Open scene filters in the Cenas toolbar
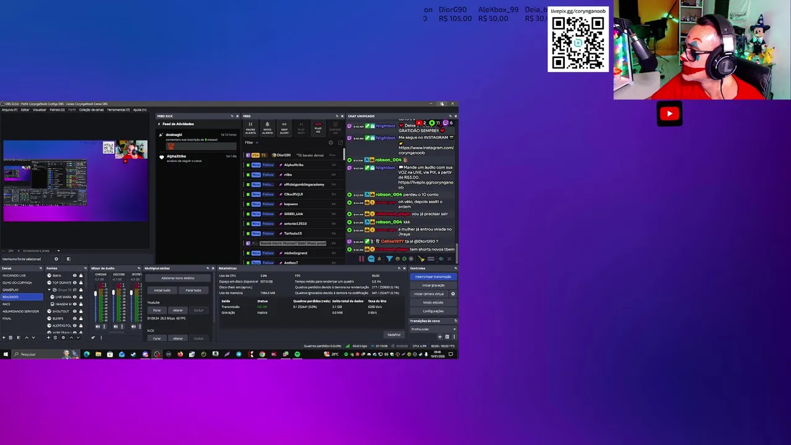 pos(19,337)
